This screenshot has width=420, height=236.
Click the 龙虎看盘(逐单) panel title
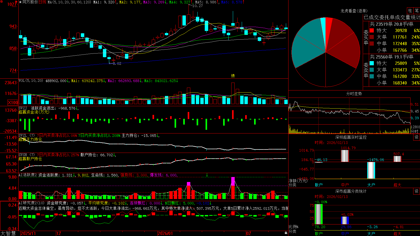tap(354, 11)
